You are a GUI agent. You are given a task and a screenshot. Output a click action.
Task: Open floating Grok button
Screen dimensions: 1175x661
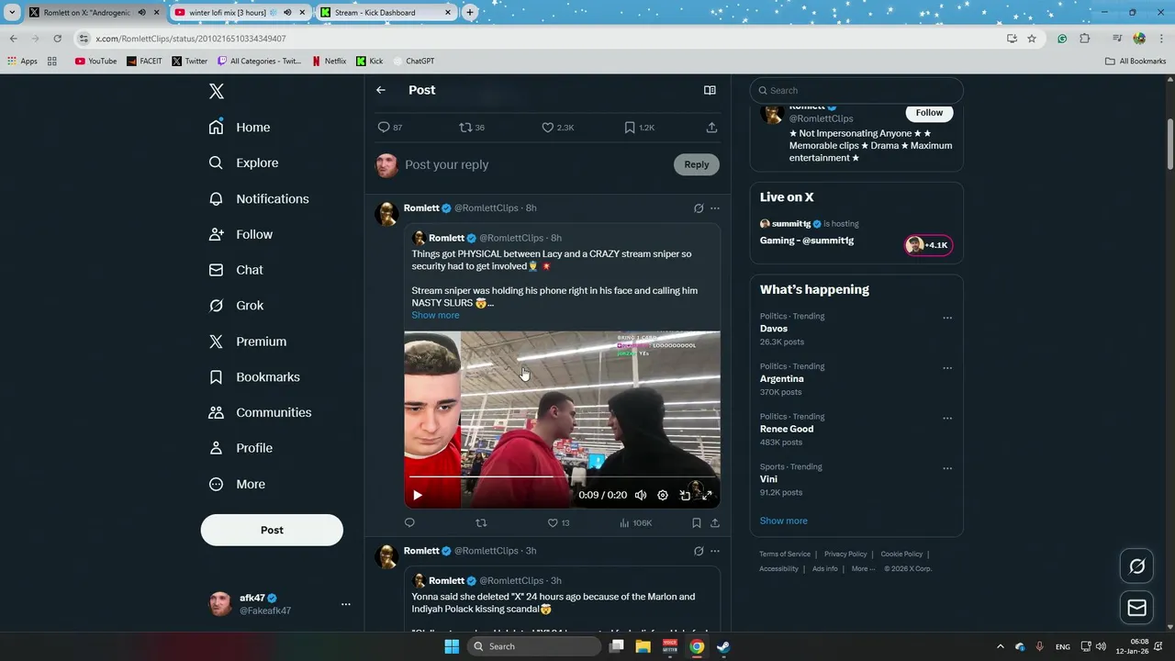tap(1136, 566)
